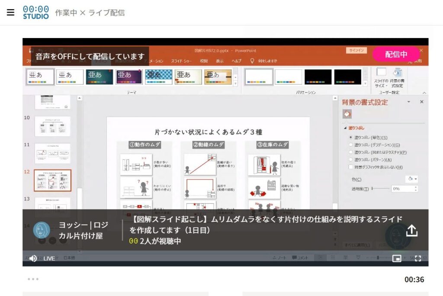Select slide 12 thumbnail
Screen dimensions: 443x296
pyautogui.click(x=52, y=180)
